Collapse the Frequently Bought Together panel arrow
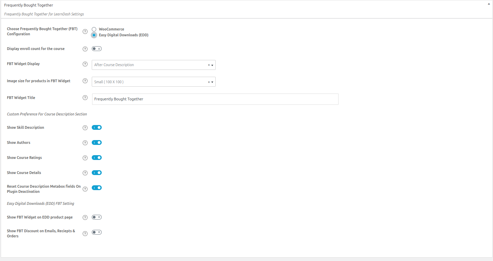This screenshot has width=493, height=261. click(488, 4)
